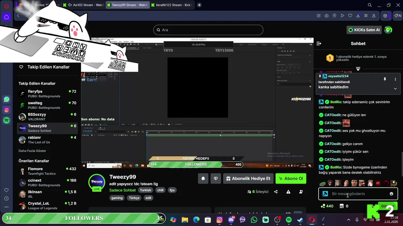
Task: Open the browser downloads icon
Action: 358,16
